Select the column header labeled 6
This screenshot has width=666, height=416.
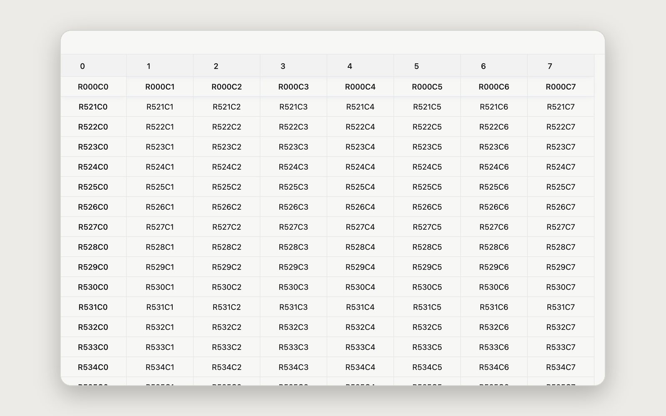click(494, 66)
